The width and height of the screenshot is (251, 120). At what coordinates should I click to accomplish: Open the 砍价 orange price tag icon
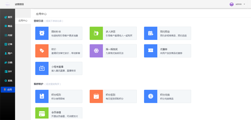coord(42,51)
